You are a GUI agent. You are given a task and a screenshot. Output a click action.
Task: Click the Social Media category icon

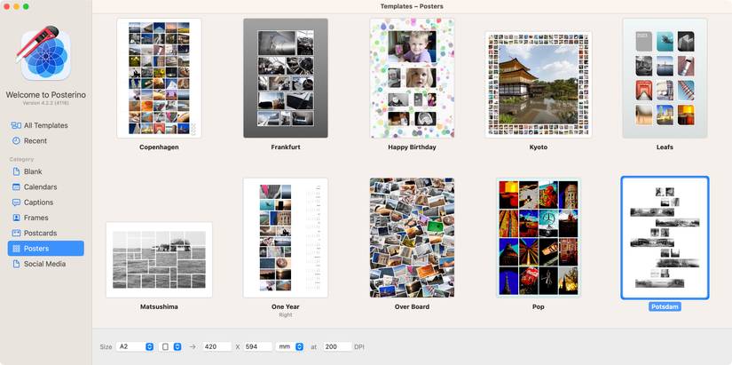tap(16, 264)
